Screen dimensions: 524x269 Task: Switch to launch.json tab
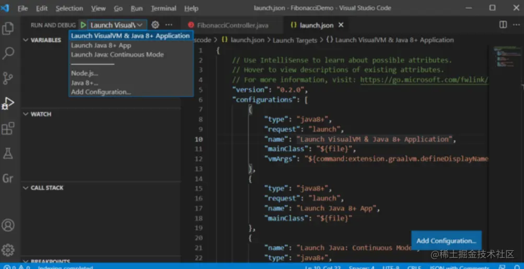(x=316, y=25)
